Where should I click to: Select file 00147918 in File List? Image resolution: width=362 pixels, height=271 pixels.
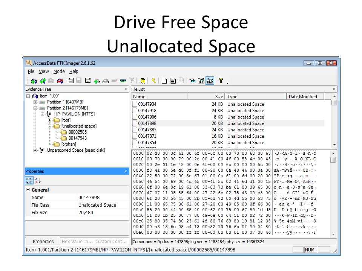coord(147,111)
